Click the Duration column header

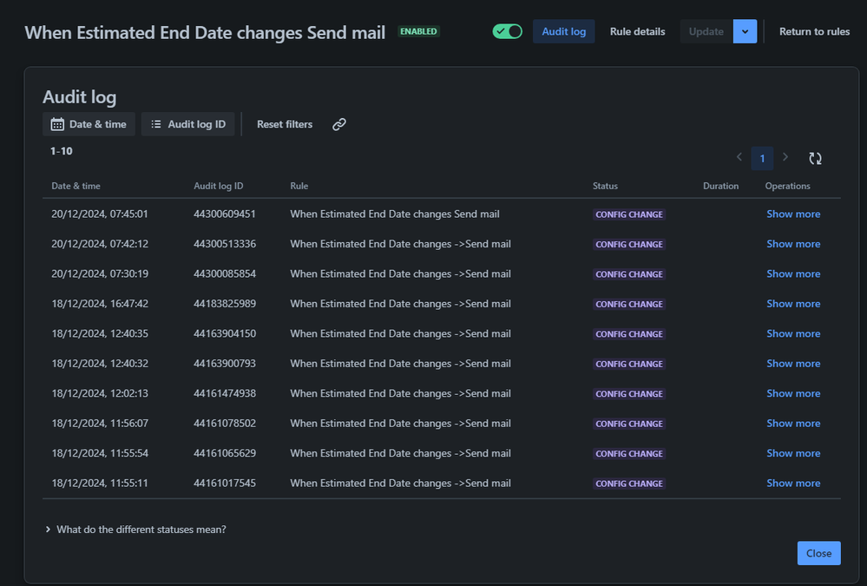tap(720, 186)
